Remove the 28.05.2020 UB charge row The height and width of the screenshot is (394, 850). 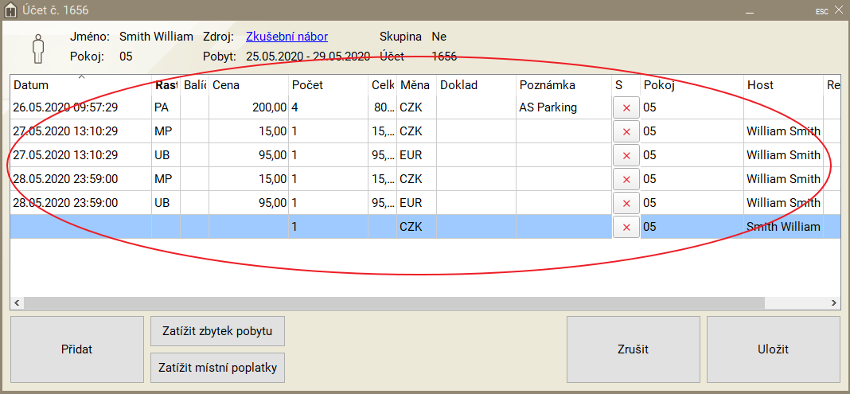[626, 203]
